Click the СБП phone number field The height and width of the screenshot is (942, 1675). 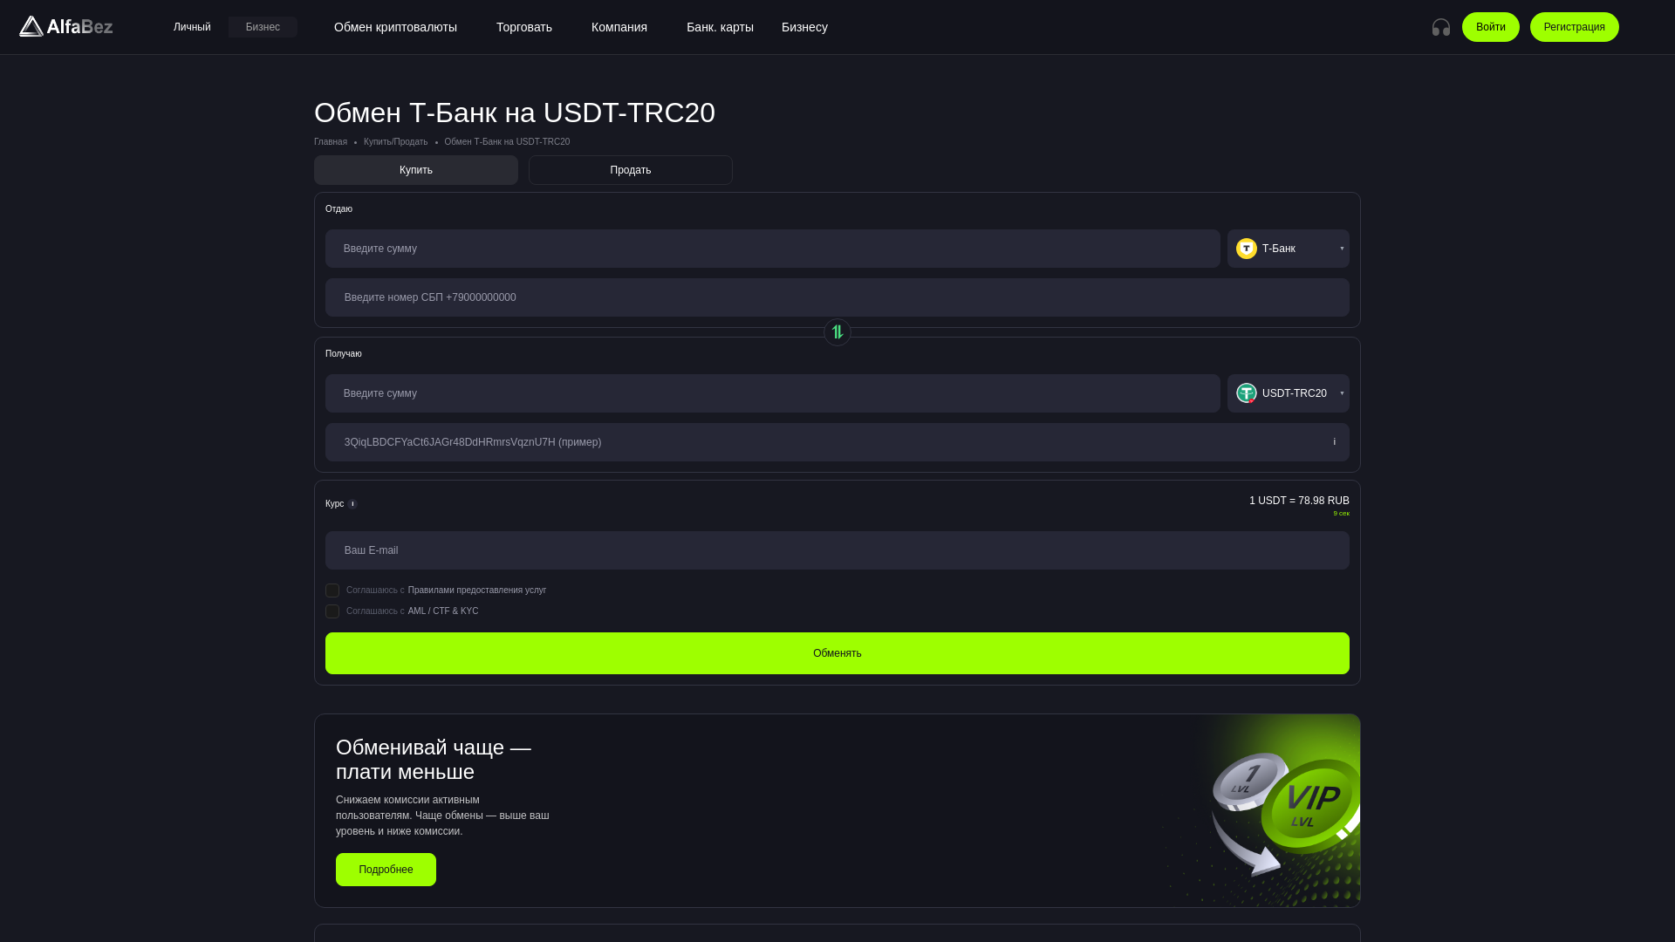[x=837, y=297]
